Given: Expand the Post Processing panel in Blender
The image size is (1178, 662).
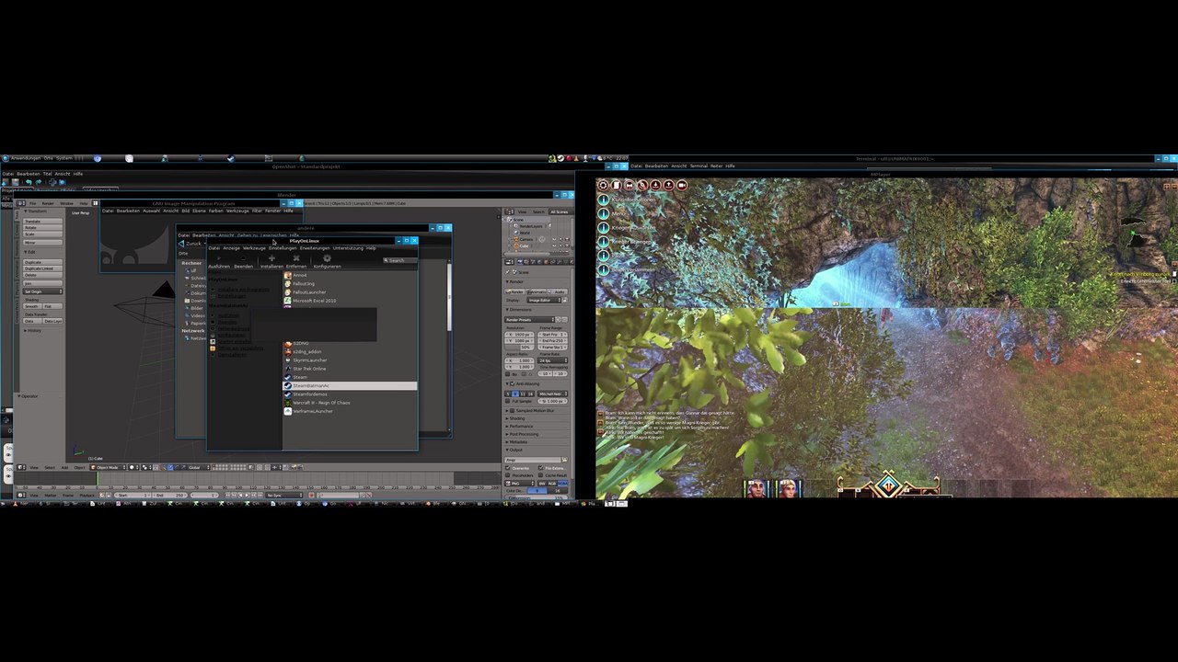Looking at the screenshot, I should [524, 434].
